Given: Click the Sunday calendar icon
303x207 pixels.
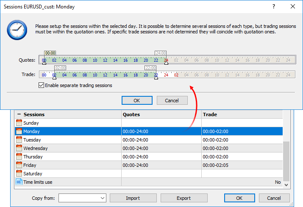Looking at the screenshot, I should [x=19, y=123].
